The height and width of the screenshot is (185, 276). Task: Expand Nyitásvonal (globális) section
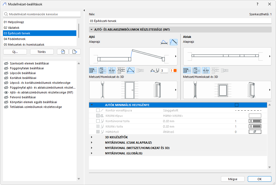click(92, 153)
